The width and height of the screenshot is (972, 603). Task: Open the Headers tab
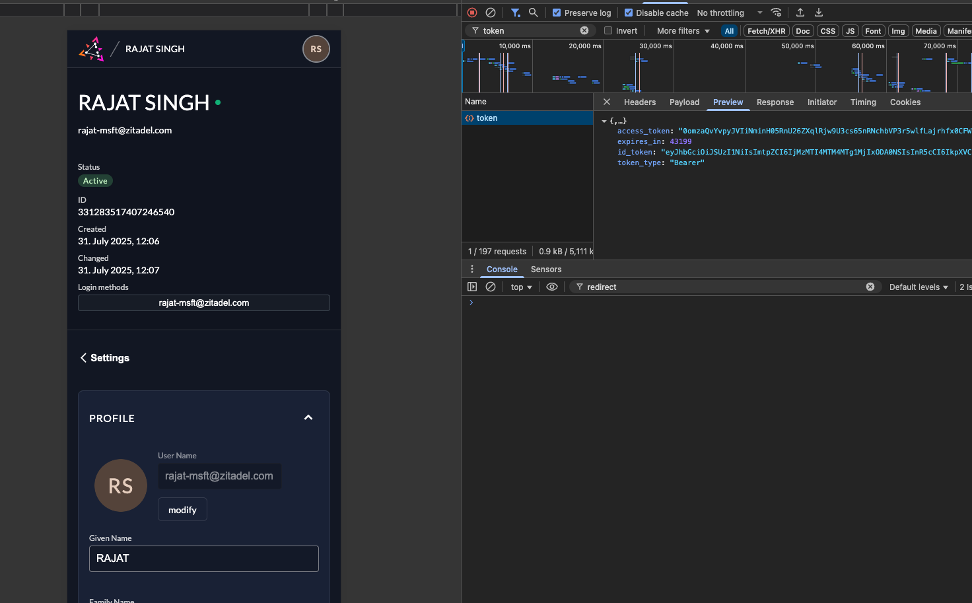(x=640, y=102)
